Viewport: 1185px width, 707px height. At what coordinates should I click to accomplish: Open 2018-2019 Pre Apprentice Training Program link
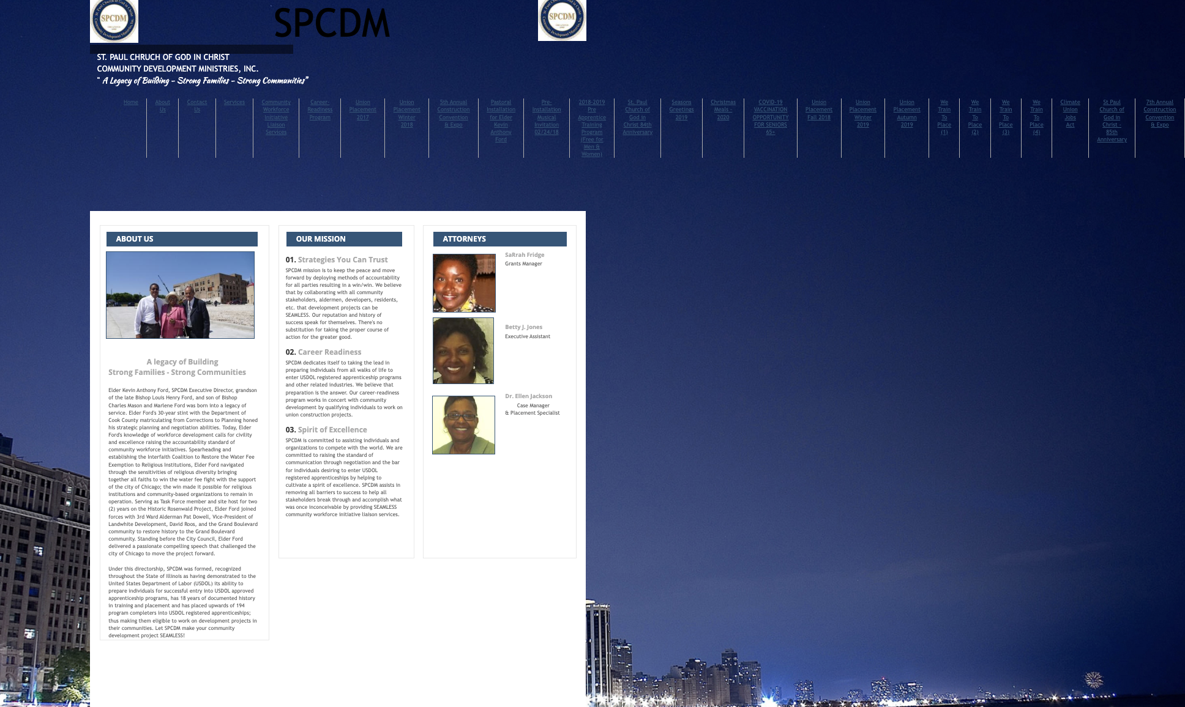pyautogui.click(x=592, y=128)
